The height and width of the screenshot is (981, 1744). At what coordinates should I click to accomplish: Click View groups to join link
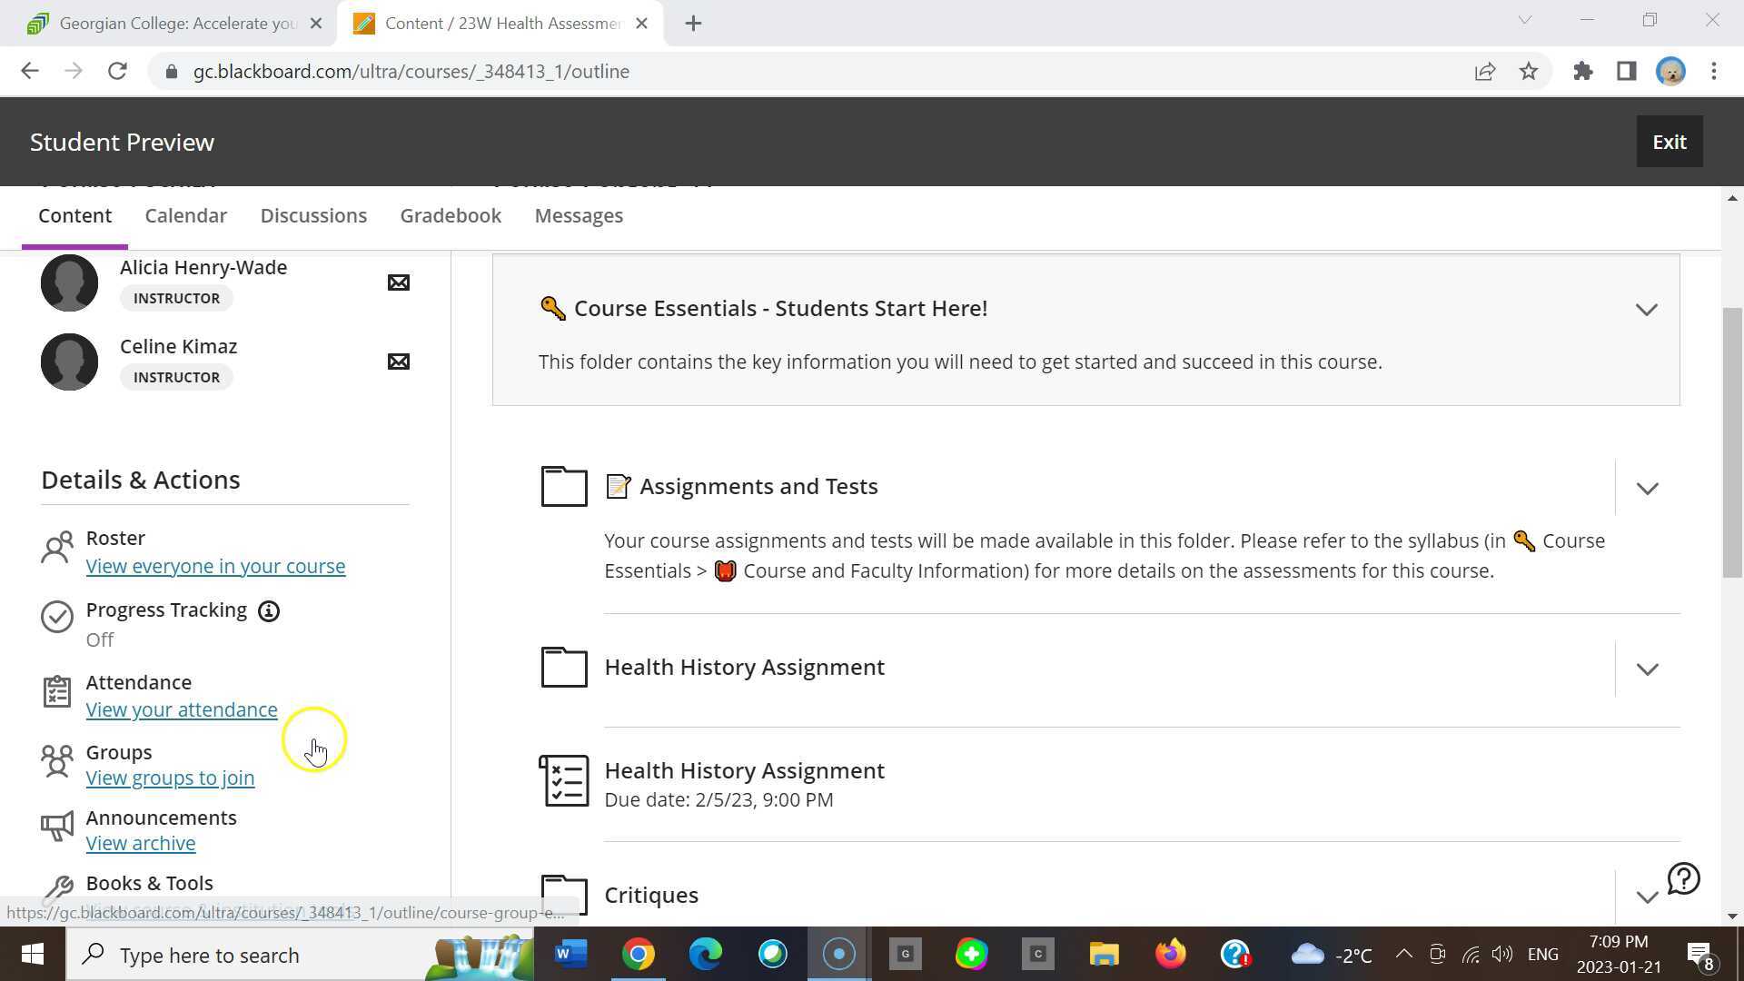[x=170, y=778]
